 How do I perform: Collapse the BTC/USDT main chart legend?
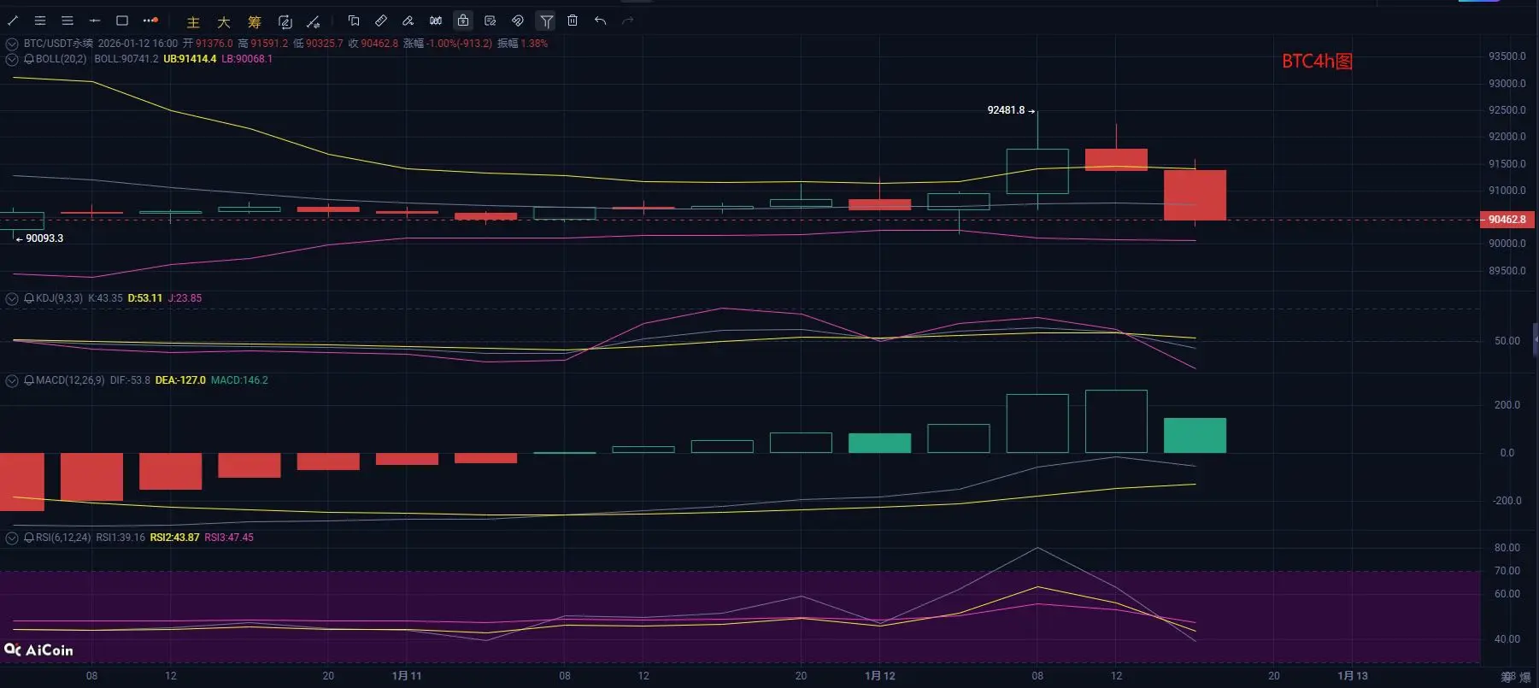pyautogui.click(x=12, y=44)
